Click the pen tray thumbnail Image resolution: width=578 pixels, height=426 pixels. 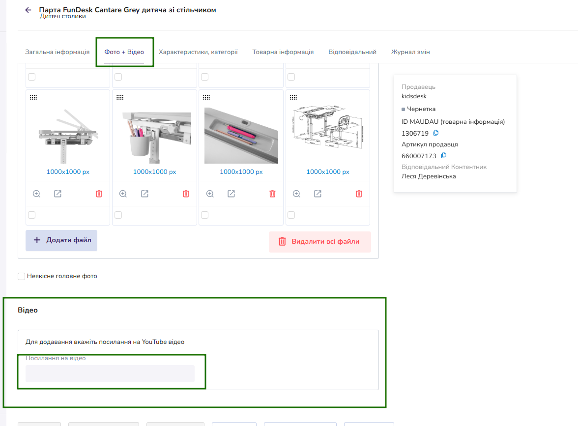point(241,136)
